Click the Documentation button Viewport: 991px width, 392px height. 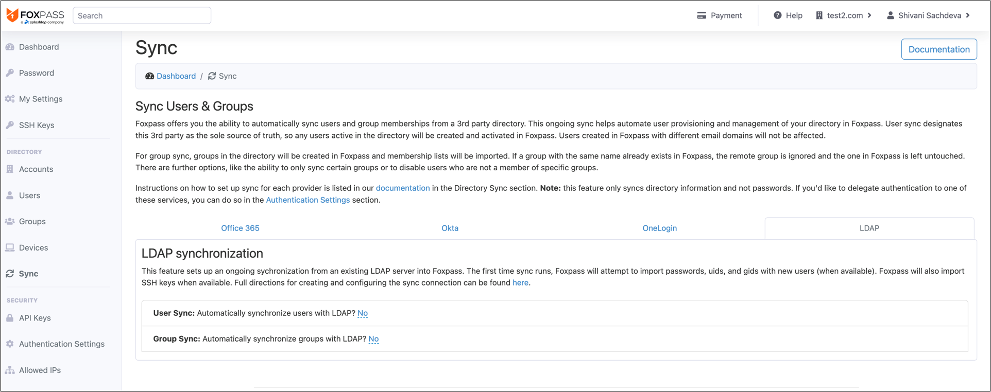(x=938, y=49)
